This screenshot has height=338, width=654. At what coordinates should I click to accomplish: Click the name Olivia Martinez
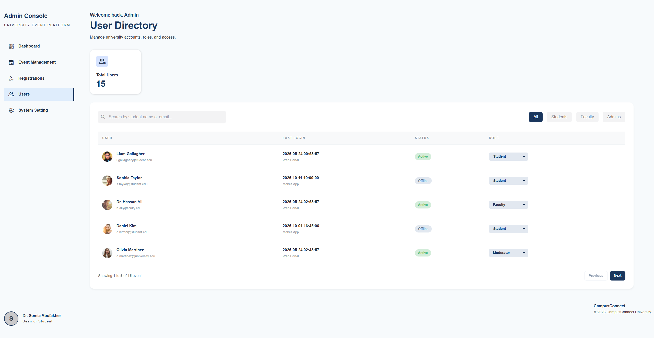coord(130,250)
